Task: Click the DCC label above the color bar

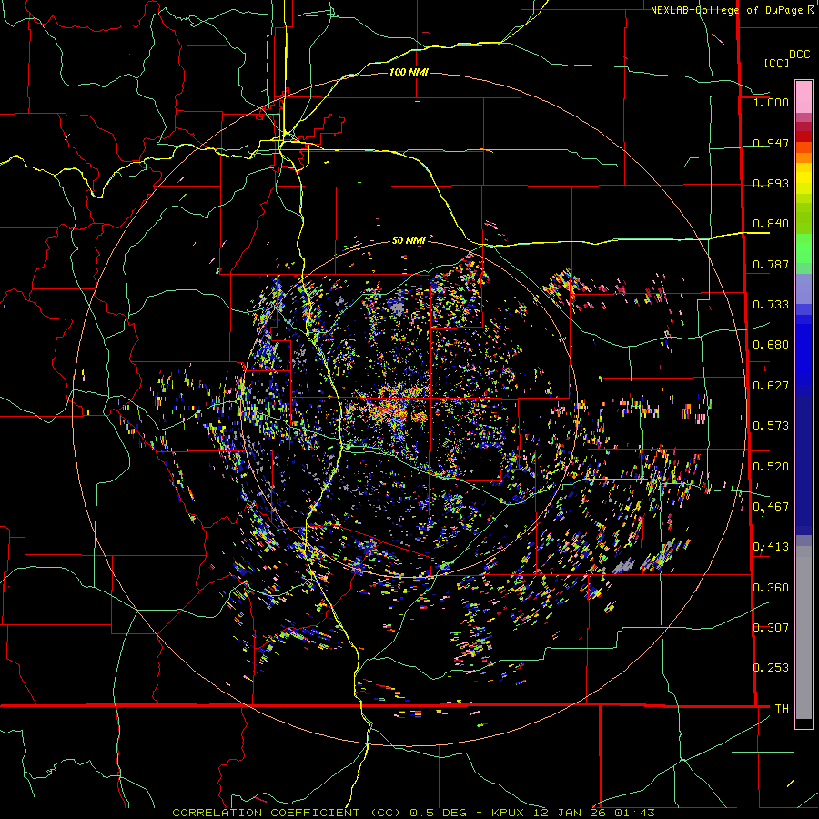Action: click(800, 55)
